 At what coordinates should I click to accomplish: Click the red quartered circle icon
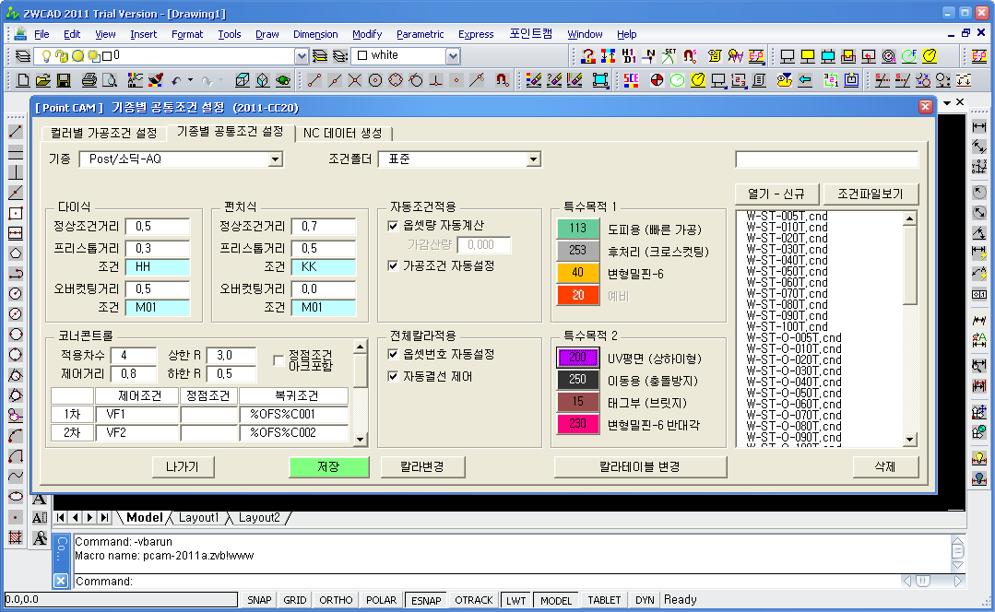[x=657, y=80]
